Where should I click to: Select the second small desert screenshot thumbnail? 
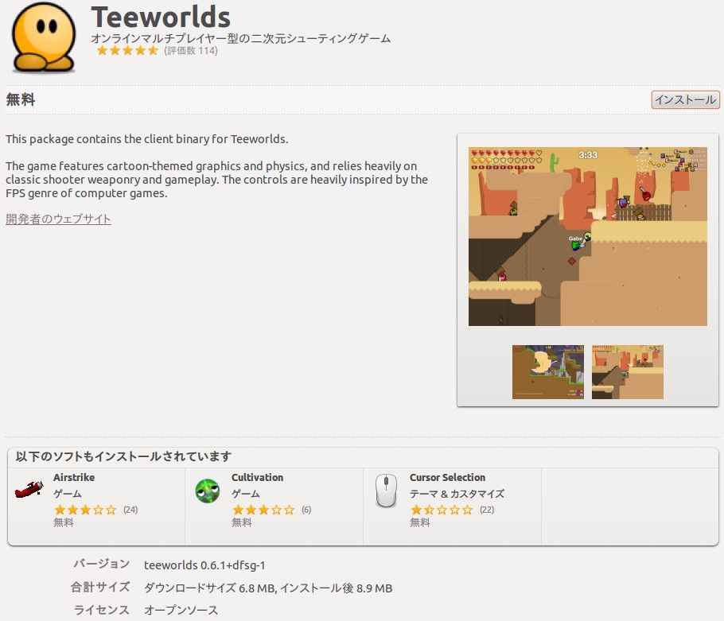click(x=628, y=372)
